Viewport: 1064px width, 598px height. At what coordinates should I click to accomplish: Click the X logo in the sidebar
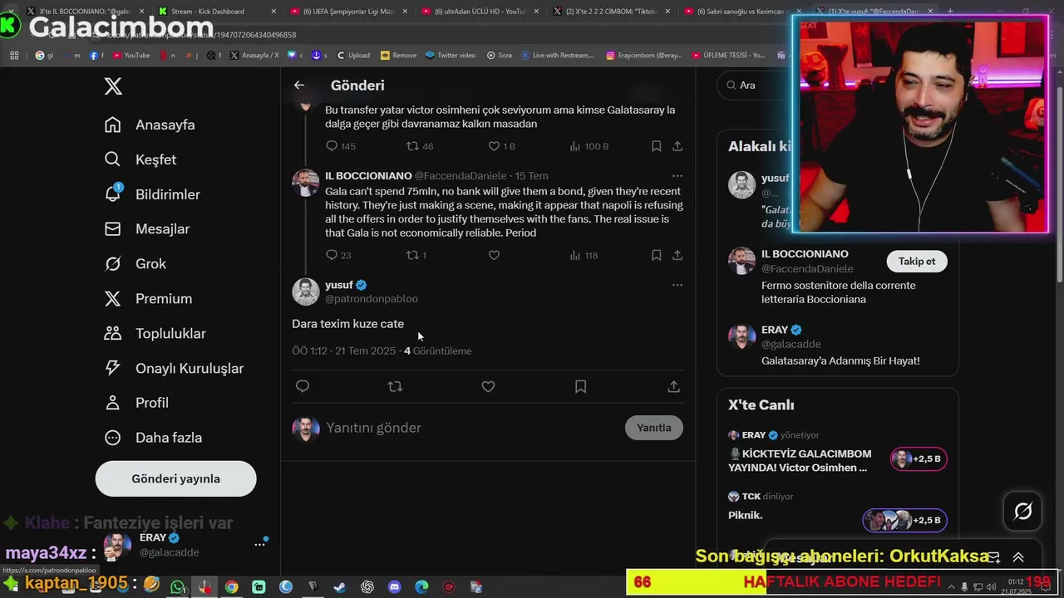click(x=113, y=86)
